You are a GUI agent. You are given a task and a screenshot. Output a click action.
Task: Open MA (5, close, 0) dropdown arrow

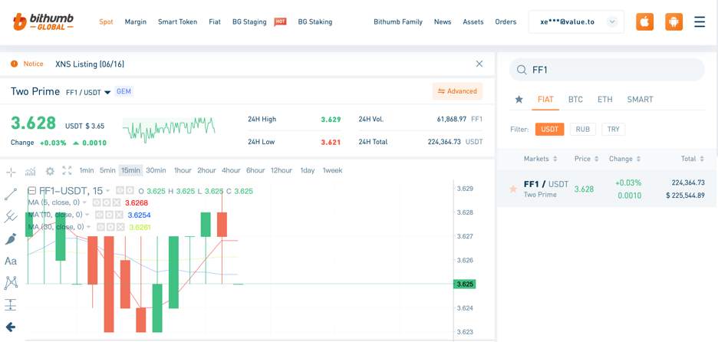tap(84, 202)
